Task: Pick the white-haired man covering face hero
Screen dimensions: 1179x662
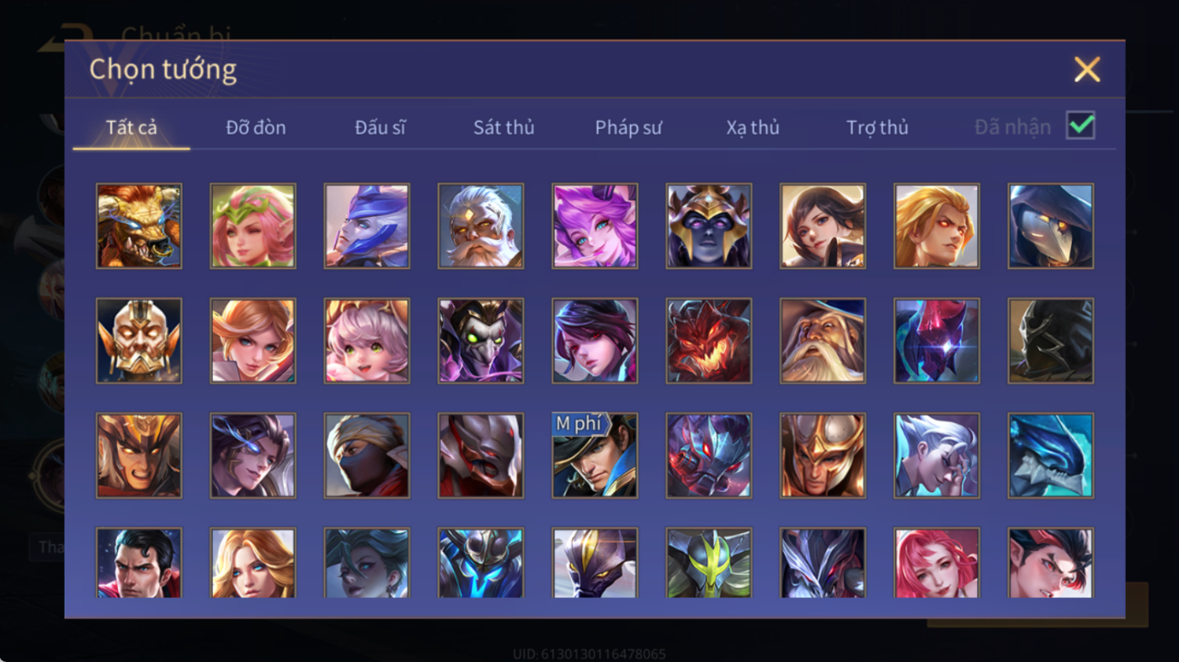Action: pos(936,455)
